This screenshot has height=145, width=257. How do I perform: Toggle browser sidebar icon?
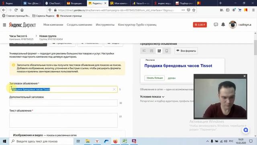228,10
